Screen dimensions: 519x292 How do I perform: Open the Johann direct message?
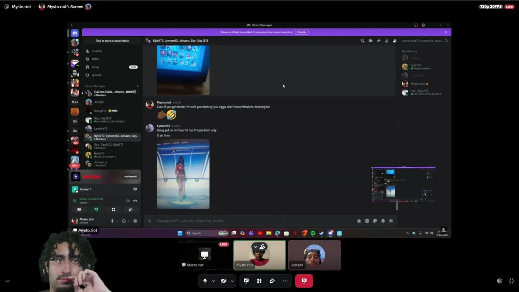[x=112, y=102]
